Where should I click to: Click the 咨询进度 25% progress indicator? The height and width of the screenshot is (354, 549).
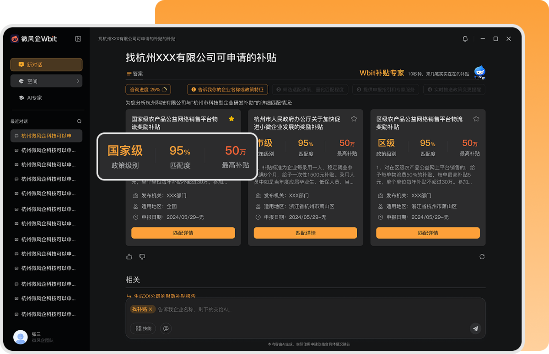click(148, 89)
